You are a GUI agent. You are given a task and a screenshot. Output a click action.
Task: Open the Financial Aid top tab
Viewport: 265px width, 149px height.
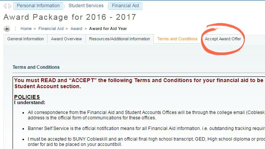pyautogui.click(x=125, y=6)
